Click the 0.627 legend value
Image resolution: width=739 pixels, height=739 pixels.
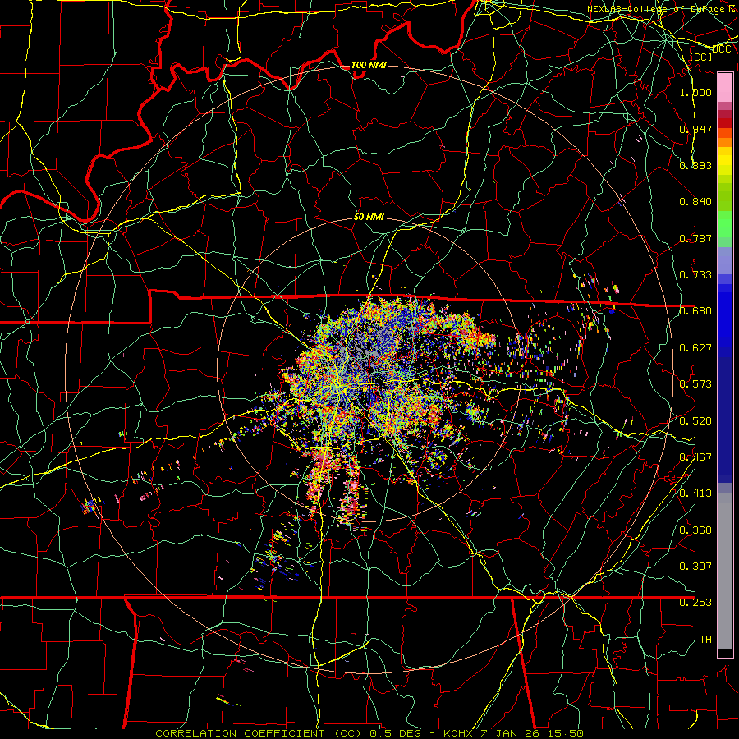(695, 347)
